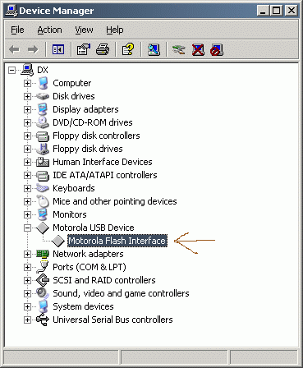Click the Monitors category icon
303x368 pixels.
pyautogui.click(x=43, y=214)
